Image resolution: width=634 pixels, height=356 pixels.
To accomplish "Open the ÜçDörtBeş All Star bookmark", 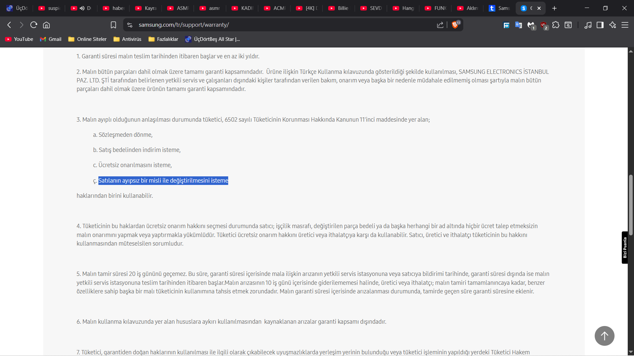I will tap(213, 39).
